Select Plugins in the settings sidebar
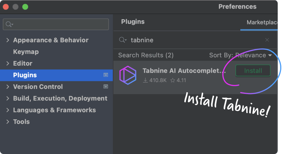The width and height of the screenshot is (288, 154). (25, 75)
